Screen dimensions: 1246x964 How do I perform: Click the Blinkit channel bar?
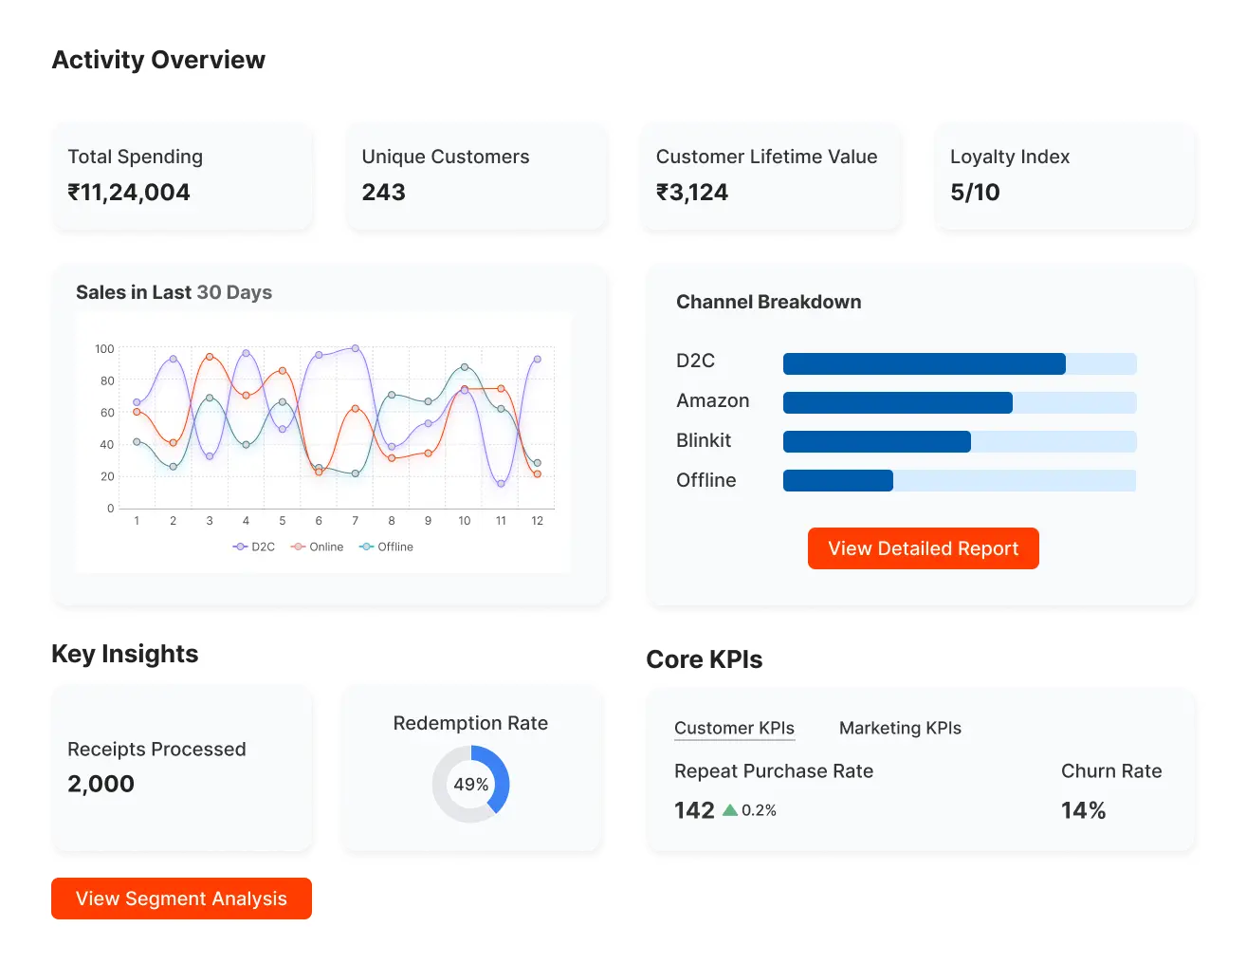coord(959,441)
